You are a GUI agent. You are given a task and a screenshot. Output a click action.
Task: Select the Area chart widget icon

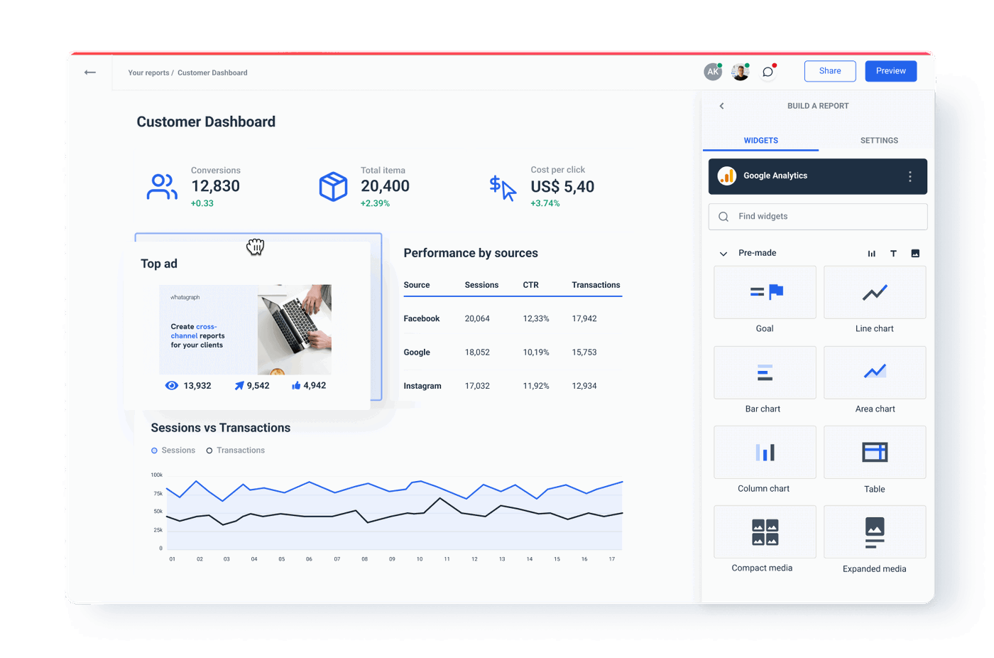click(x=874, y=372)
